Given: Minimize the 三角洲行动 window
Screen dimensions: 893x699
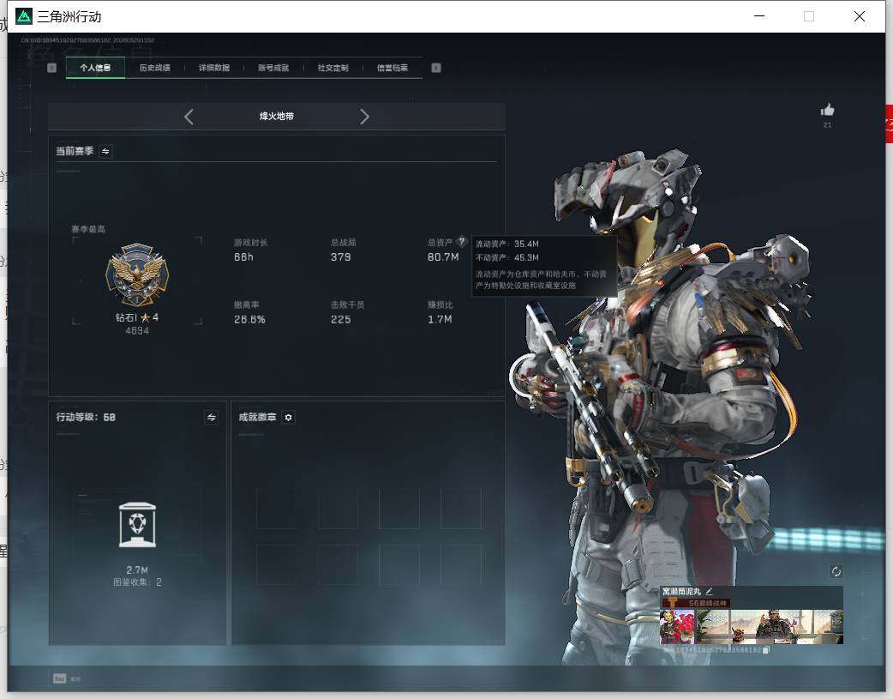Looking at the screenshot, I should pyautogui.click(x=759, y=16).
